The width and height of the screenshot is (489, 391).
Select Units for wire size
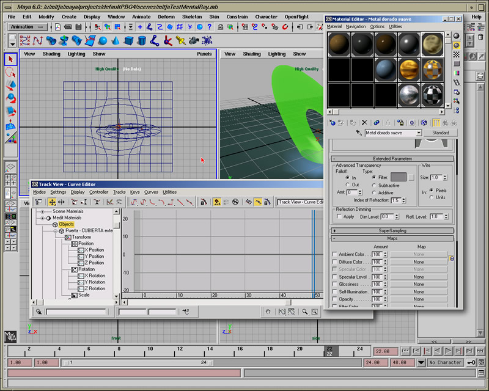(432, 197)
